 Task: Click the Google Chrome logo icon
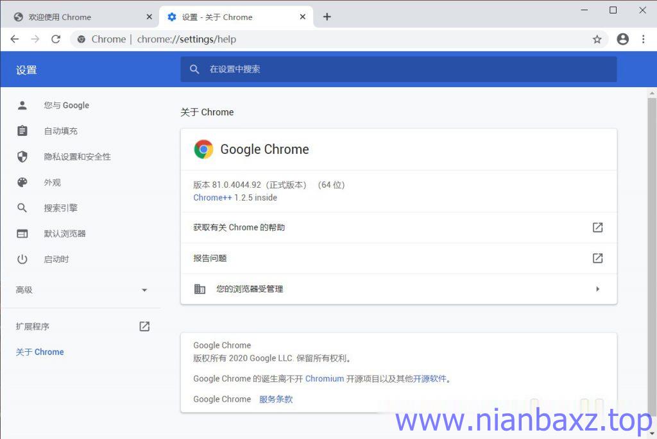tap(203, 149)
